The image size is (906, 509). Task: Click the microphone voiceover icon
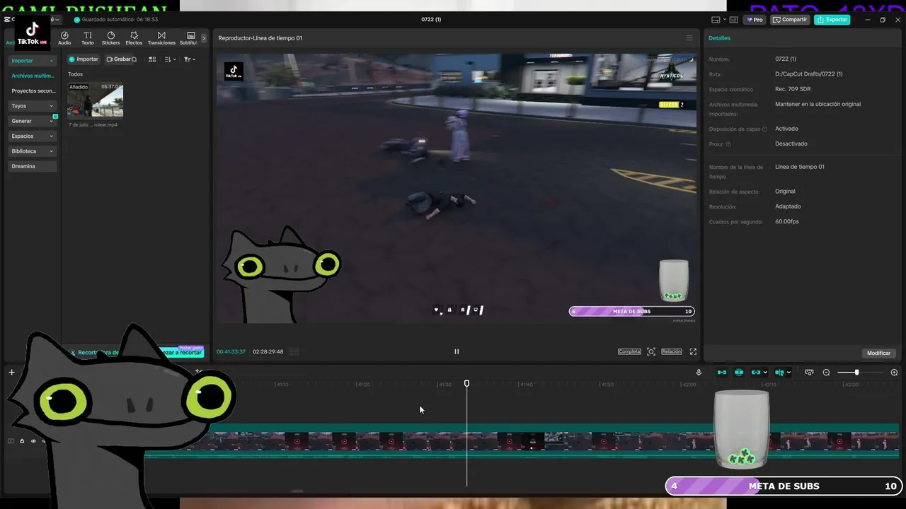point(699,373)
